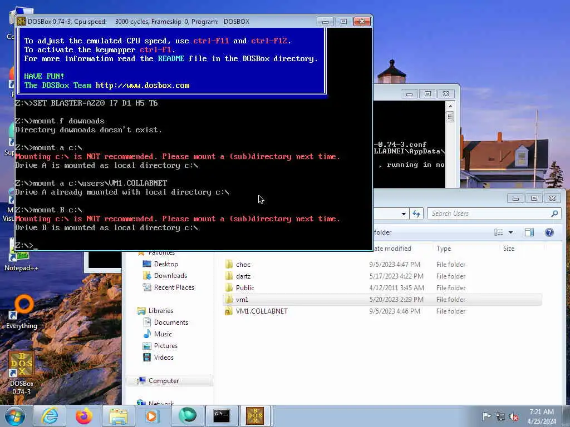
Task: Select Recent Places in navigation pane
Action: pos(174,287)
